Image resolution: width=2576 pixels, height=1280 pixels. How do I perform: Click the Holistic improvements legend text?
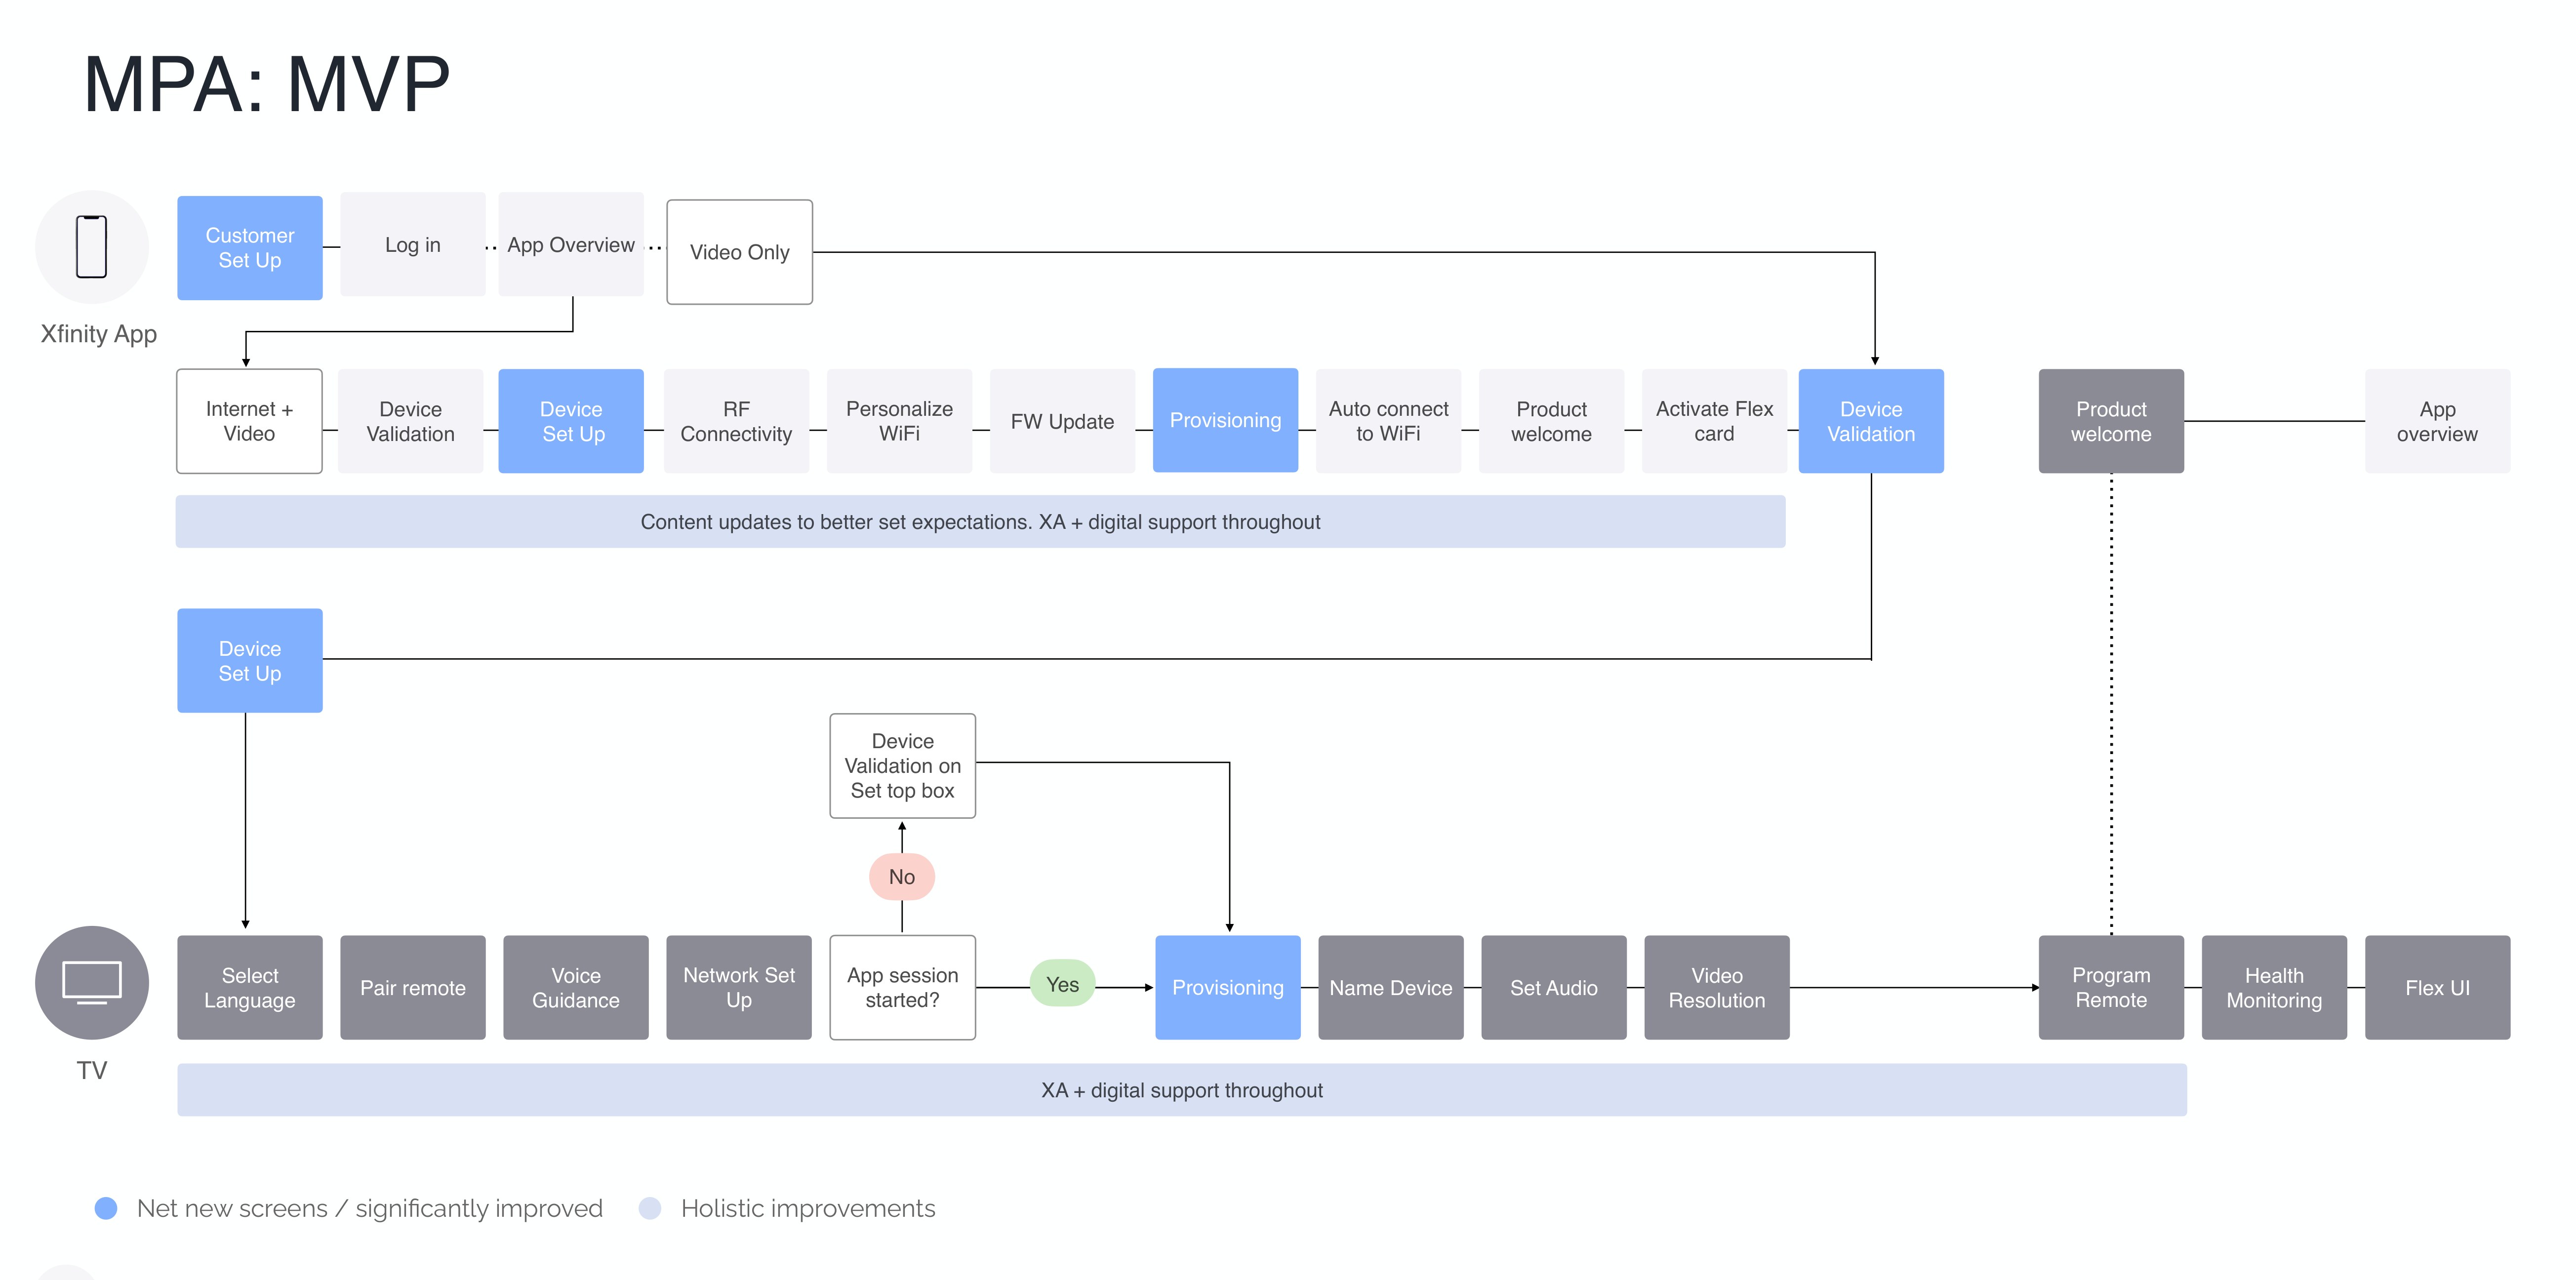point(808,1208)
